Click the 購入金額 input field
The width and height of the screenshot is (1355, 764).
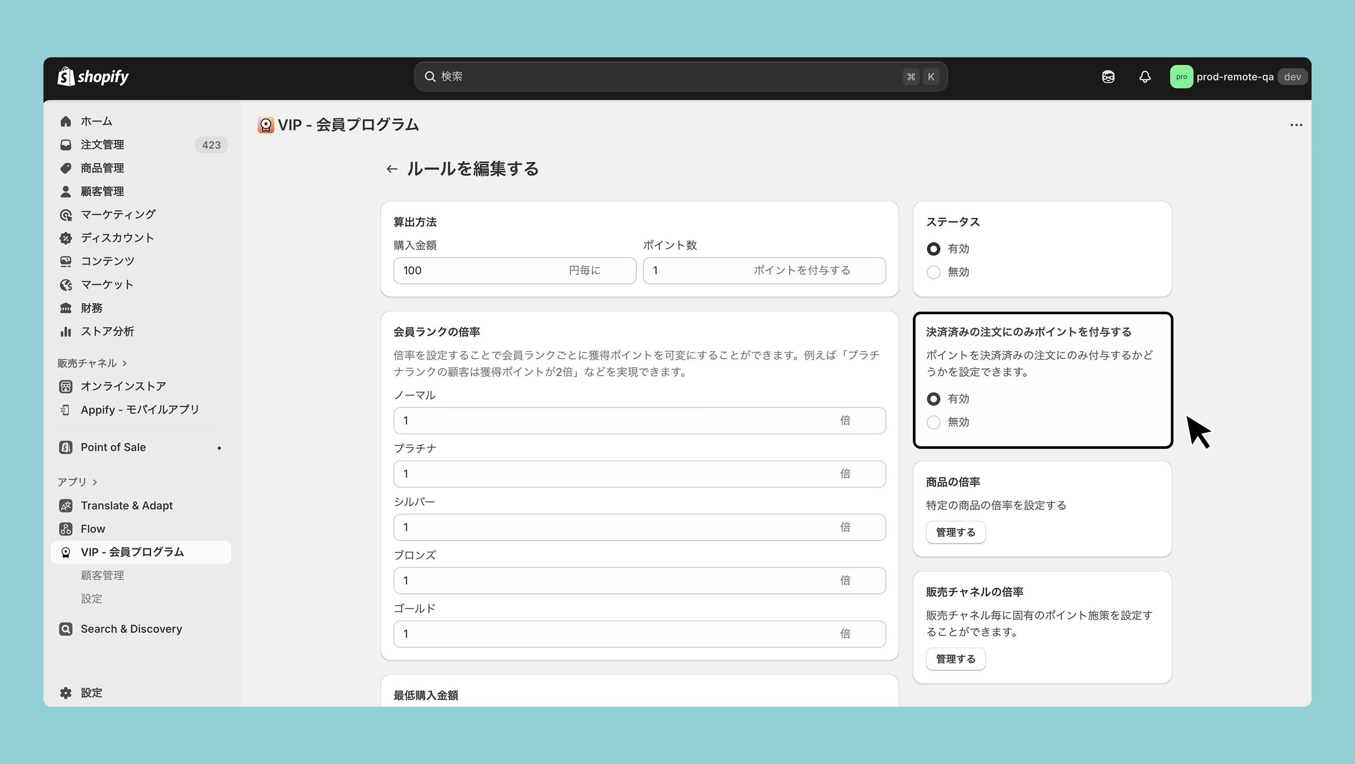479,270
